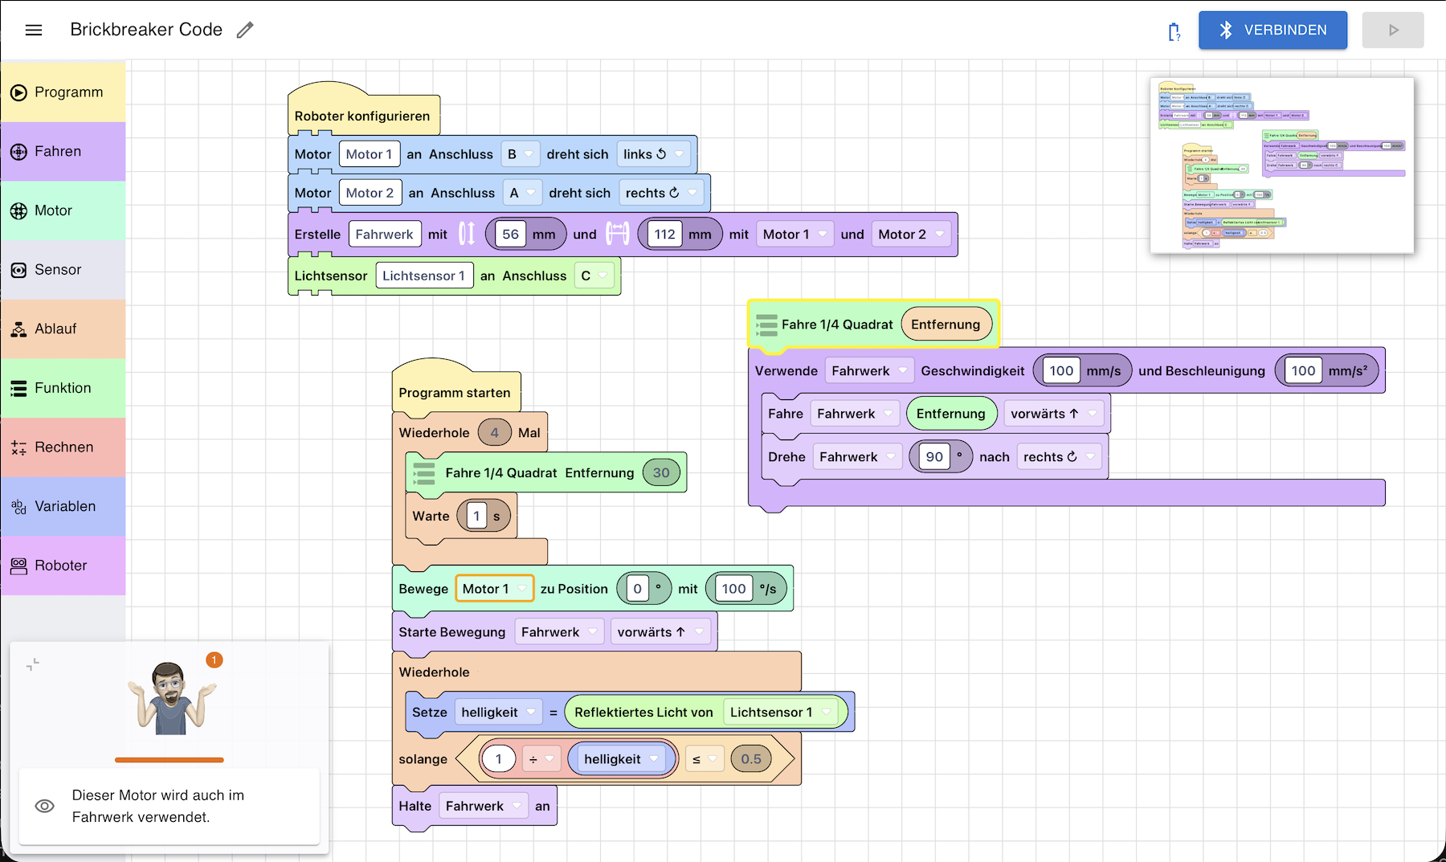Expand the Motor 1 dropdown in Bewege block
This screenshot has height=862, width=1446.
(x=493, y=589)
